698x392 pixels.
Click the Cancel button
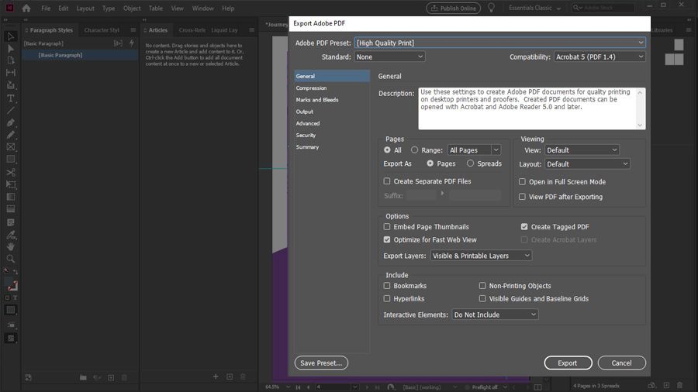621,363
